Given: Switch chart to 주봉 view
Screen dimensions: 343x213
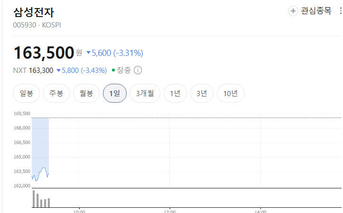Looking at the screenshot, I should point(56,93).
